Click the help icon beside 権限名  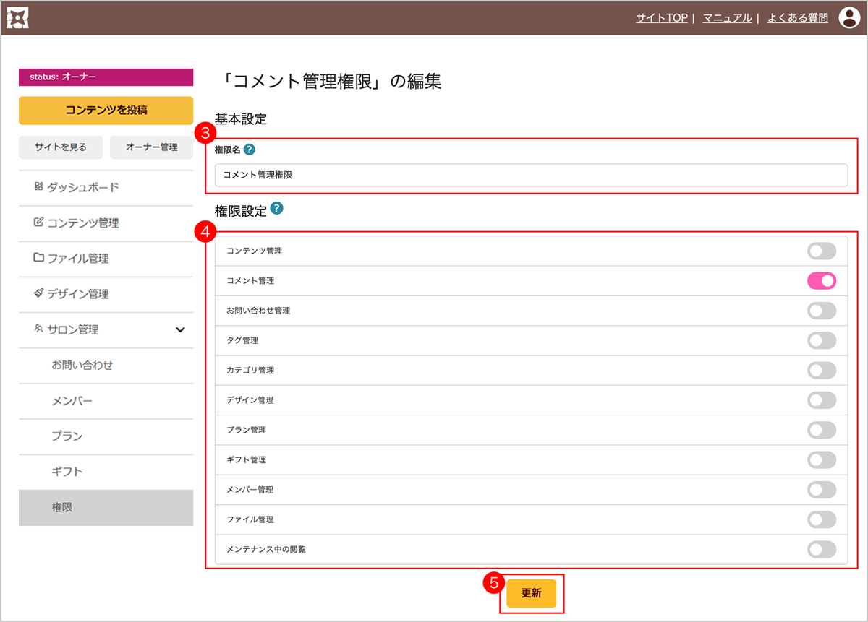(x=250, y=150)
